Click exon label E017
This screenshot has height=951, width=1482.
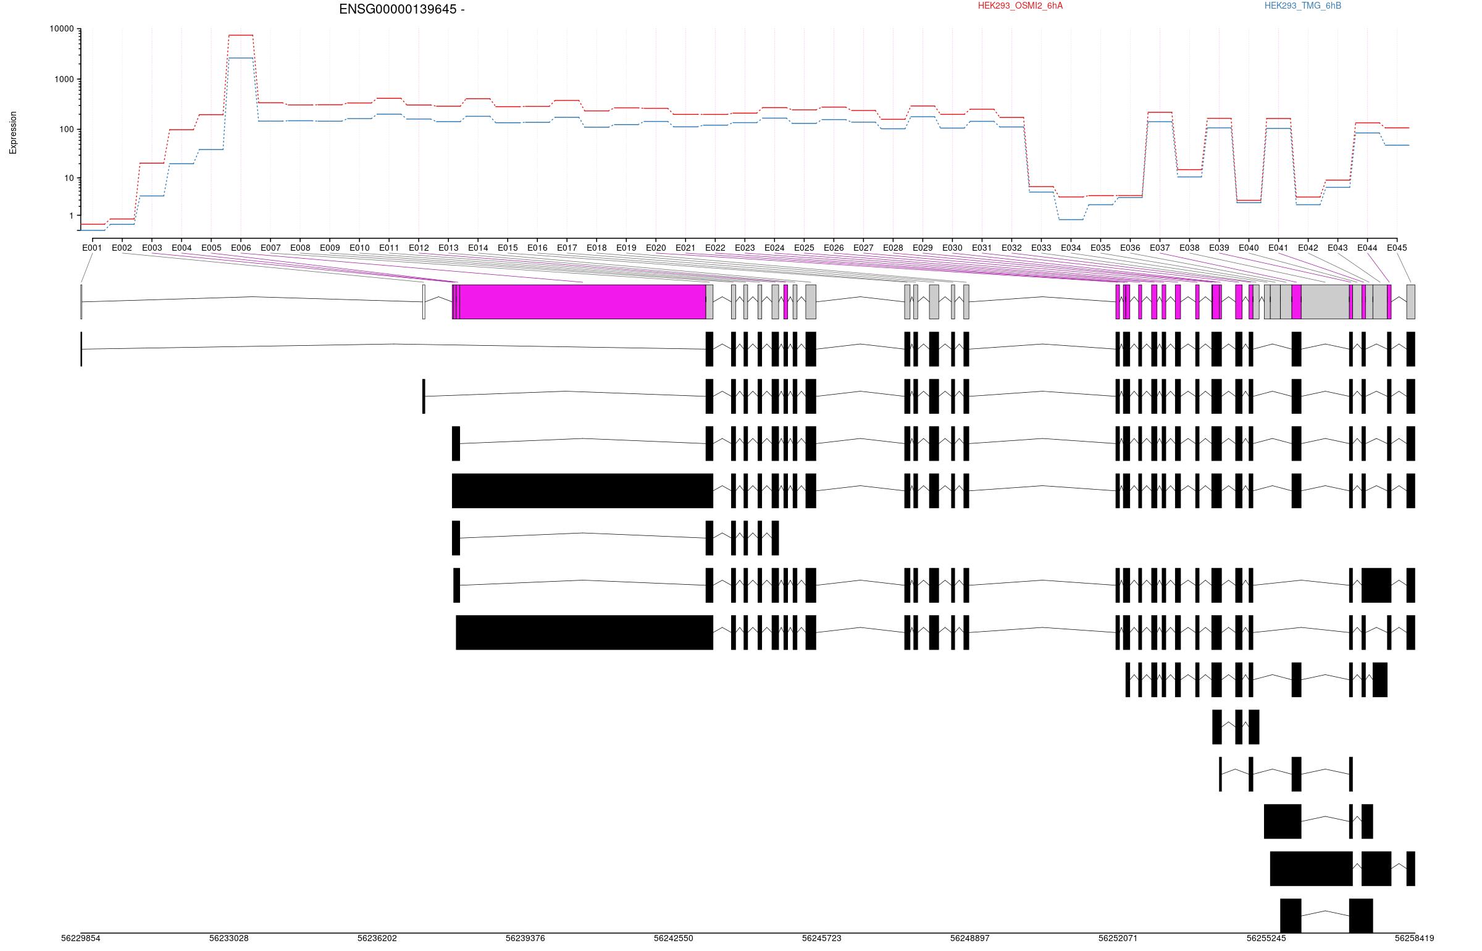pyautogui.click(x=567, y=248)
